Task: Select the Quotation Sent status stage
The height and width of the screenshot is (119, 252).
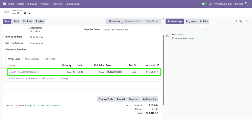Action: [133, 21]
